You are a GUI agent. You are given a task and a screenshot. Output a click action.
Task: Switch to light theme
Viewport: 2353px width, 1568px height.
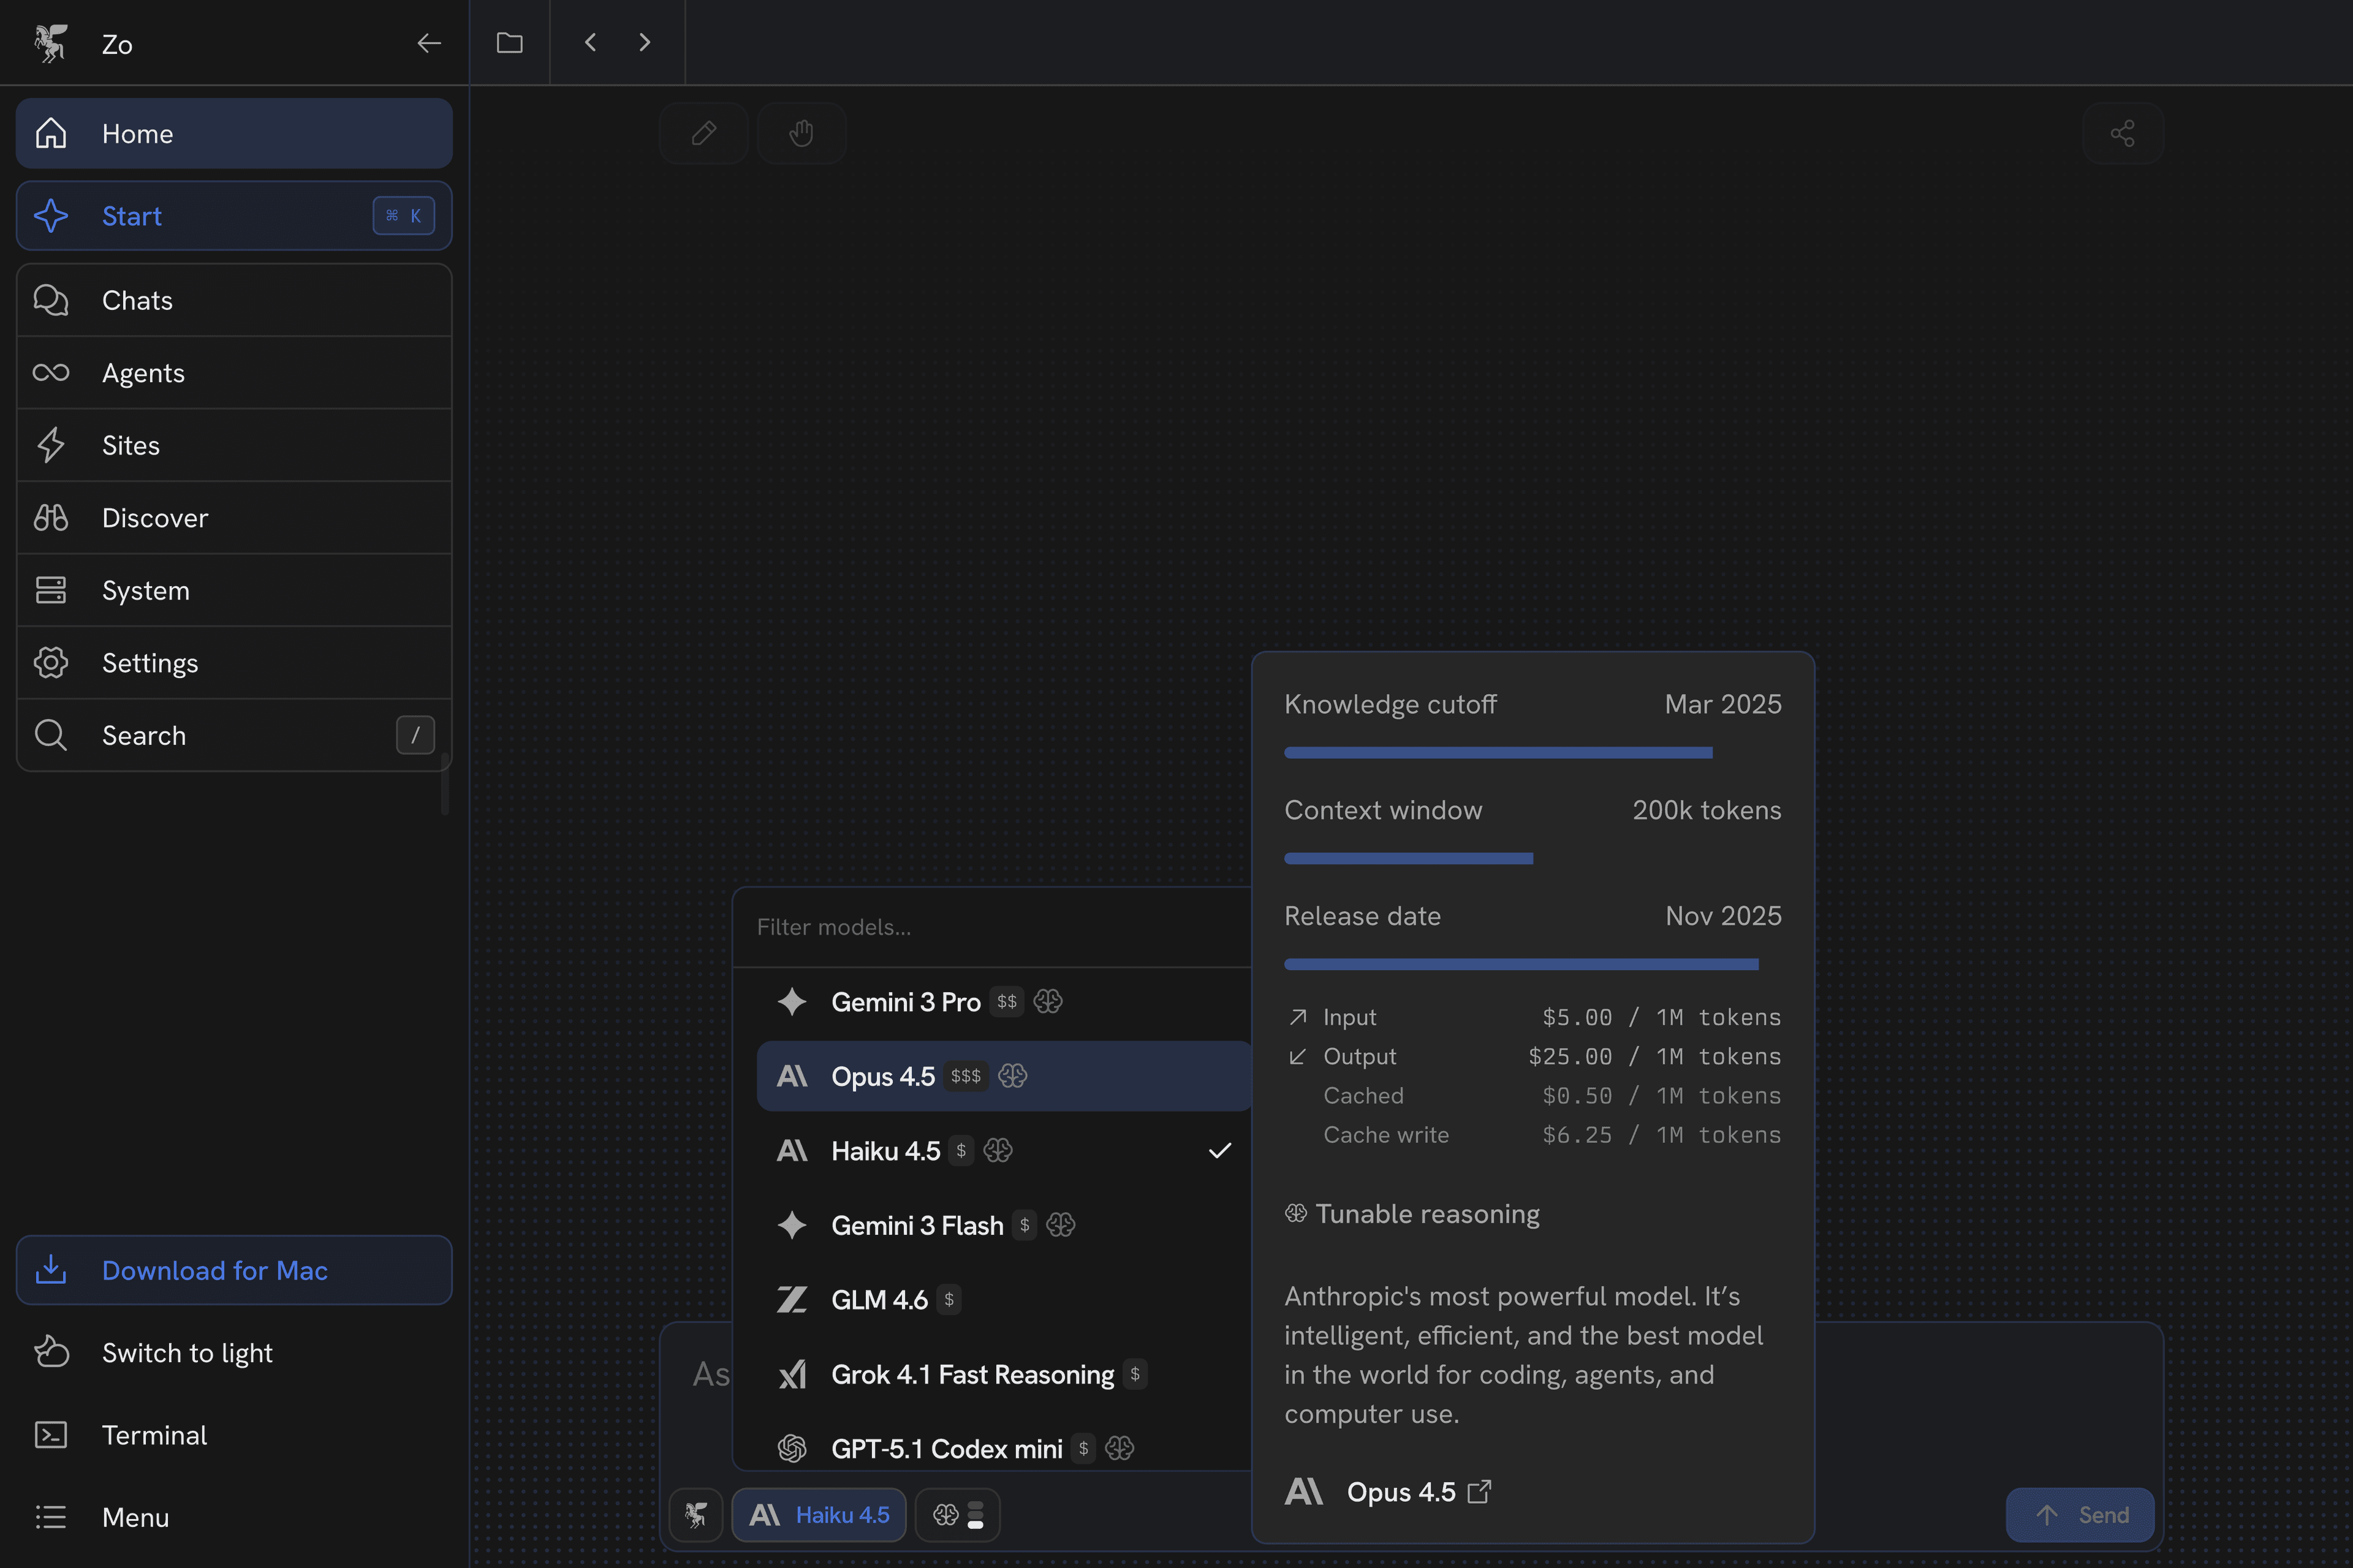186,1353
